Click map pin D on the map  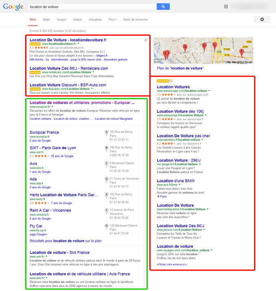(204, 46)
